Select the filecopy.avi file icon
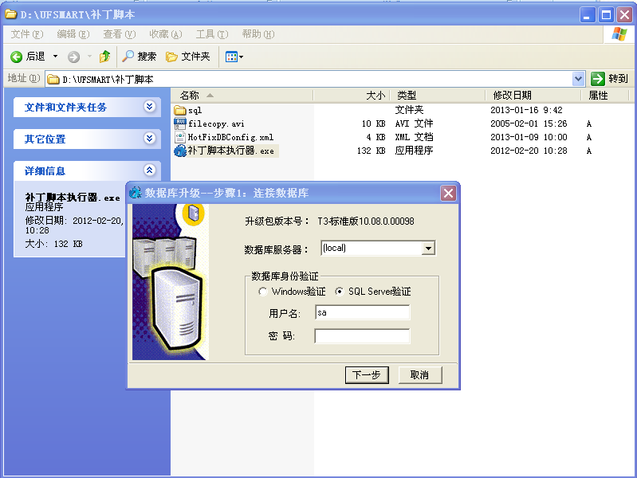This screenshot has height=478, width=637. pos(180,123)
